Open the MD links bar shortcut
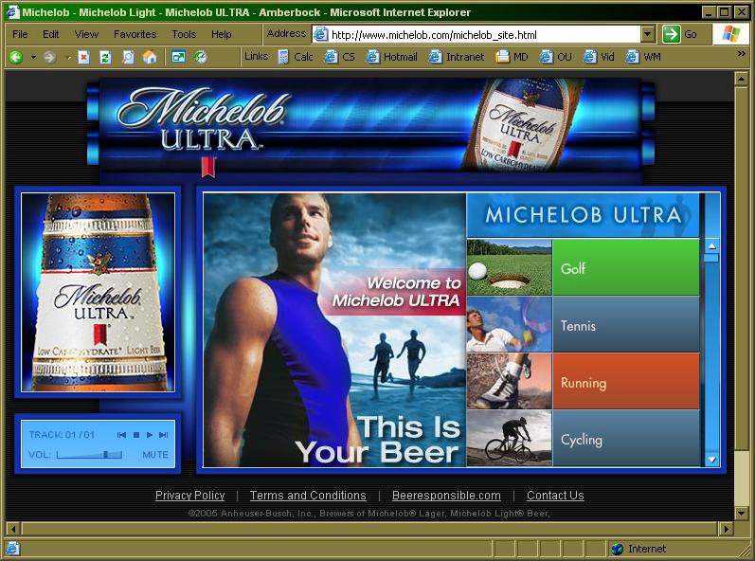 (x=512, y=57)
